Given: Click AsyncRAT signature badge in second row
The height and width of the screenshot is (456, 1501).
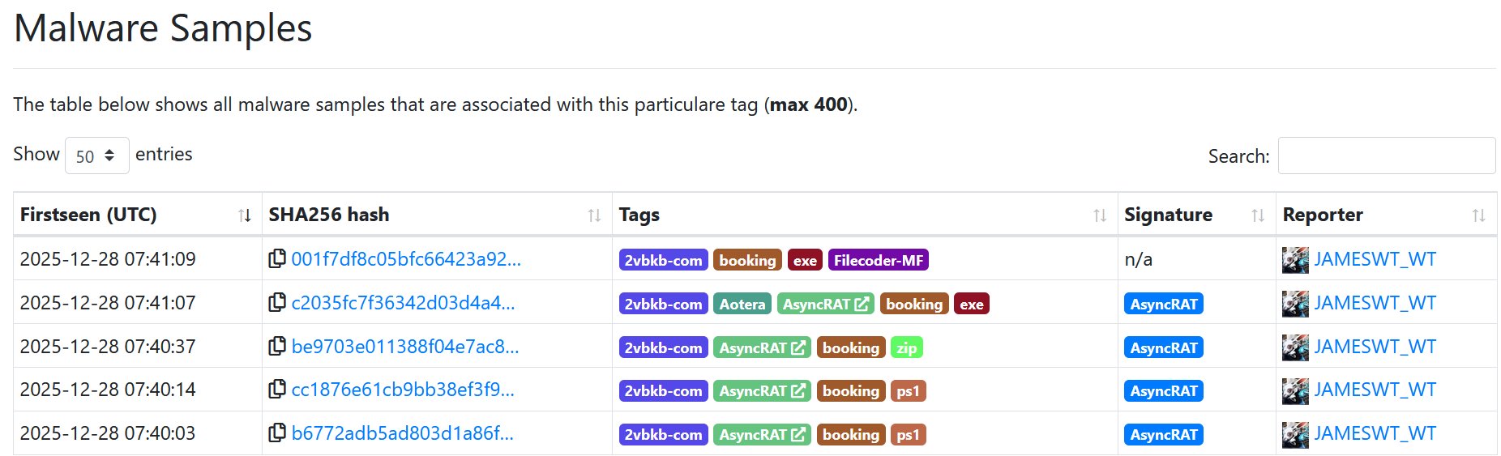Looking at the screenshot, I should [x=1163, y=304].
